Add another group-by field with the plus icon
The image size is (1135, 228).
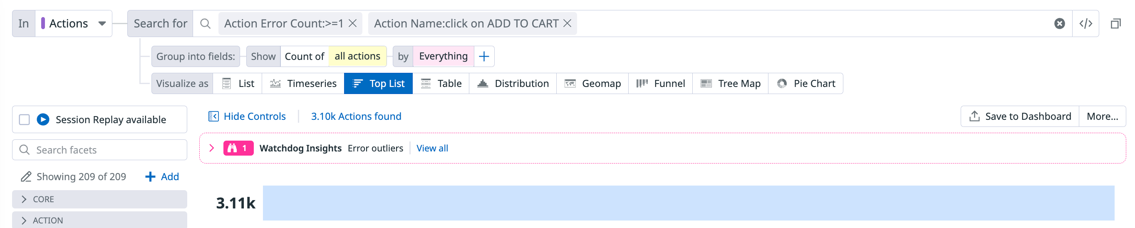pos(484,57)
